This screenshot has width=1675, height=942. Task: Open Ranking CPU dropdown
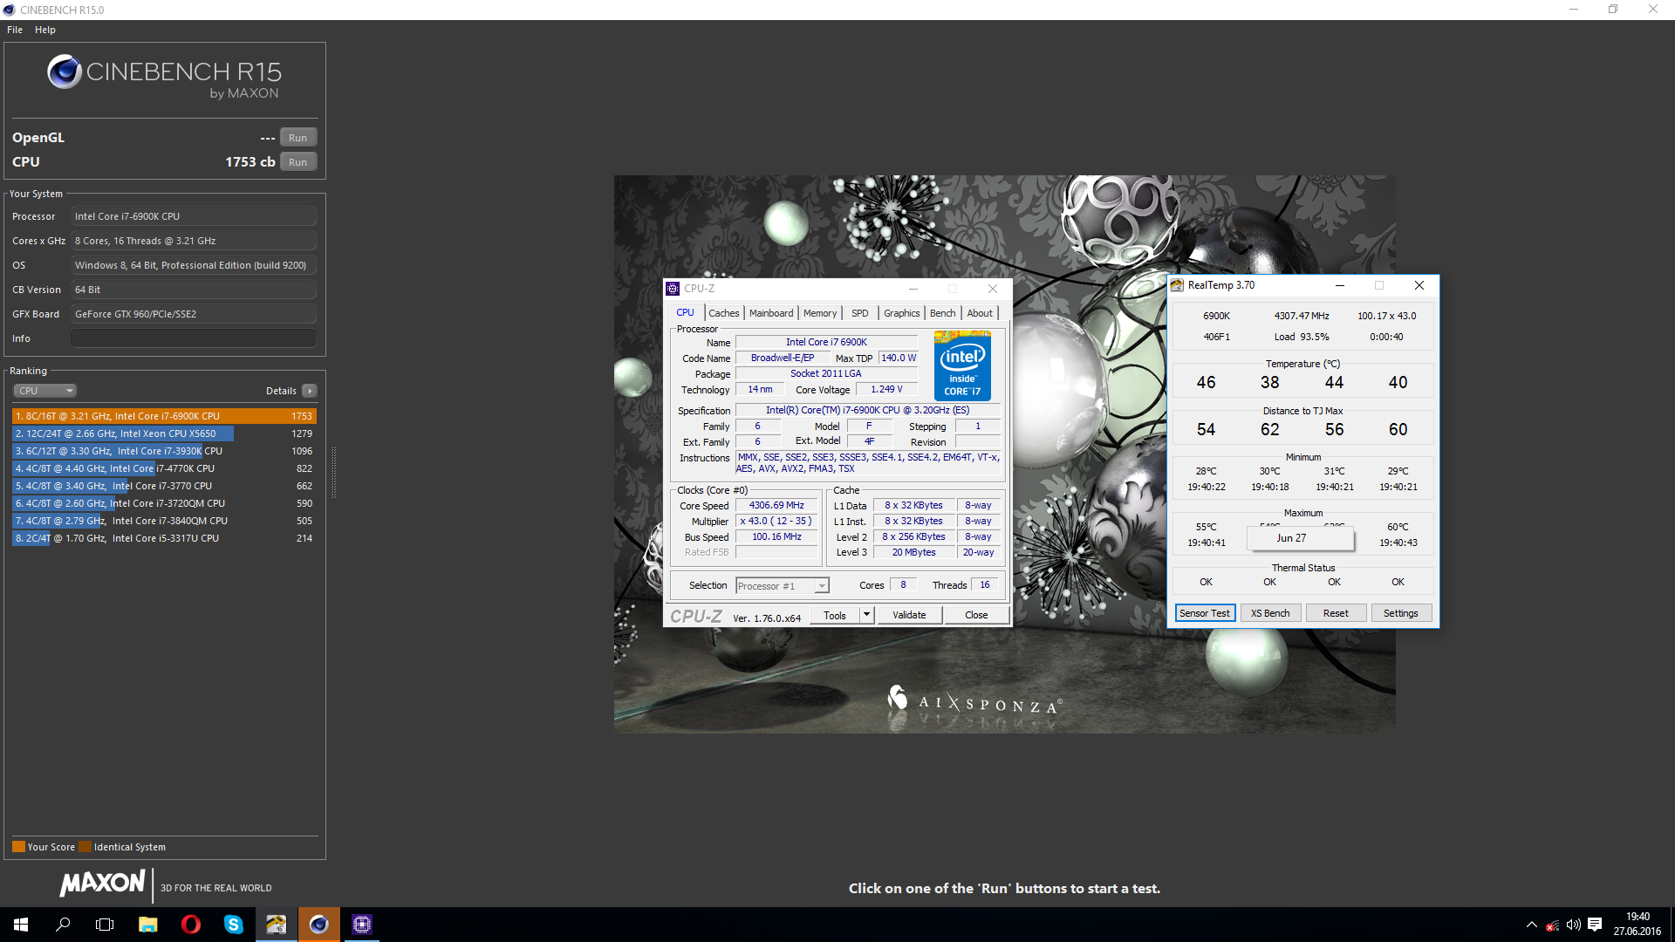coord(45,391)
